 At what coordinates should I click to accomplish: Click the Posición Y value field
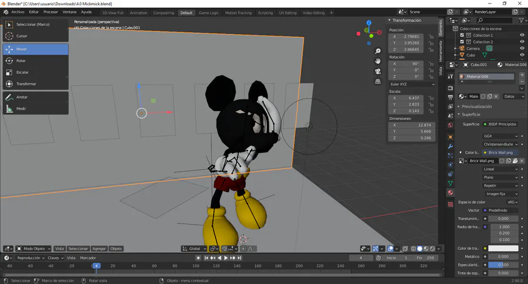click(409, 43)
